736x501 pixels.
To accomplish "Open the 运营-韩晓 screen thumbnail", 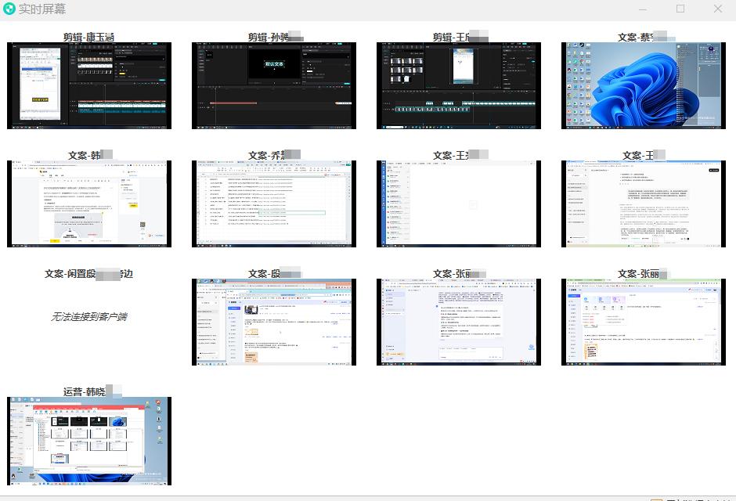I will coord(89,441).
